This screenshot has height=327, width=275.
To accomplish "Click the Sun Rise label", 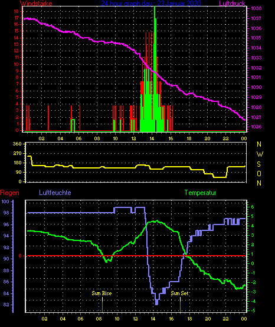I will coord(102,293).
